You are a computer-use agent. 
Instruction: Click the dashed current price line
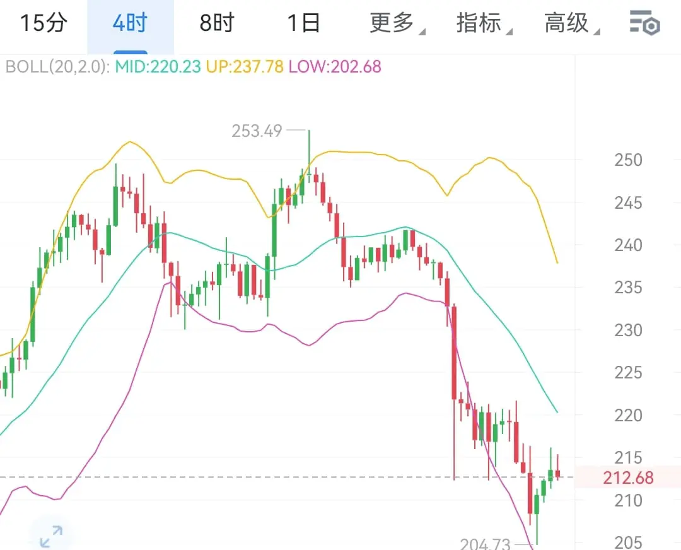tap(287, 477)
